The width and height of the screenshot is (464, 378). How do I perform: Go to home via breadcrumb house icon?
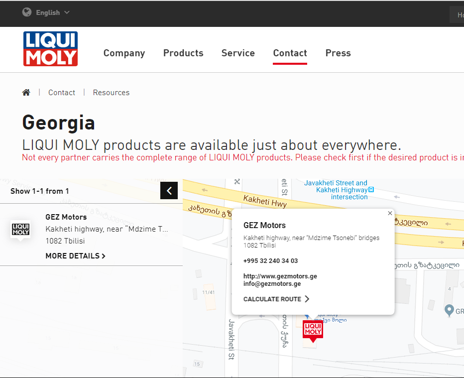pyautogui.click(x=26, y=92)
